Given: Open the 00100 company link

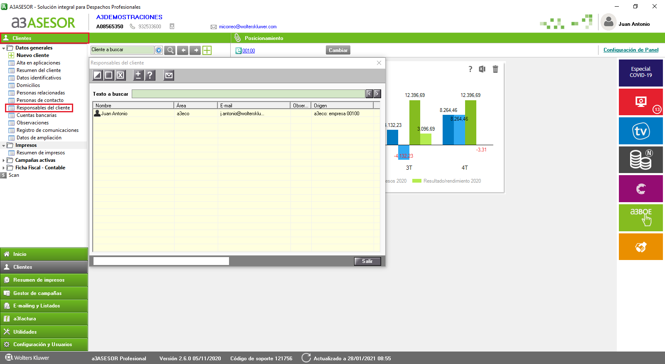Looking at the screenshot, I should (x=249, y=51).
